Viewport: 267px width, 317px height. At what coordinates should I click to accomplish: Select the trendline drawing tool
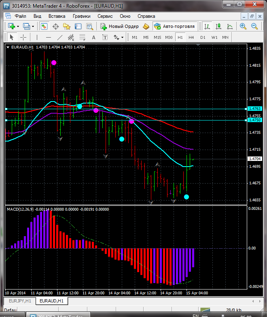click(x=60, y=37)
